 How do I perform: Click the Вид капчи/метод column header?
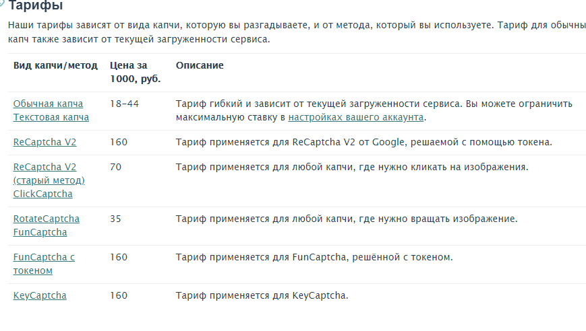click(x=55, y=66)
